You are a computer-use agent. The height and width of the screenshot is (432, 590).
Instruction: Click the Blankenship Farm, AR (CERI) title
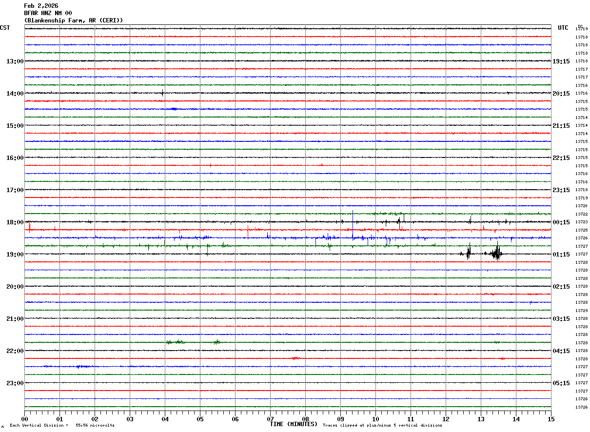[x=74, y=20]
